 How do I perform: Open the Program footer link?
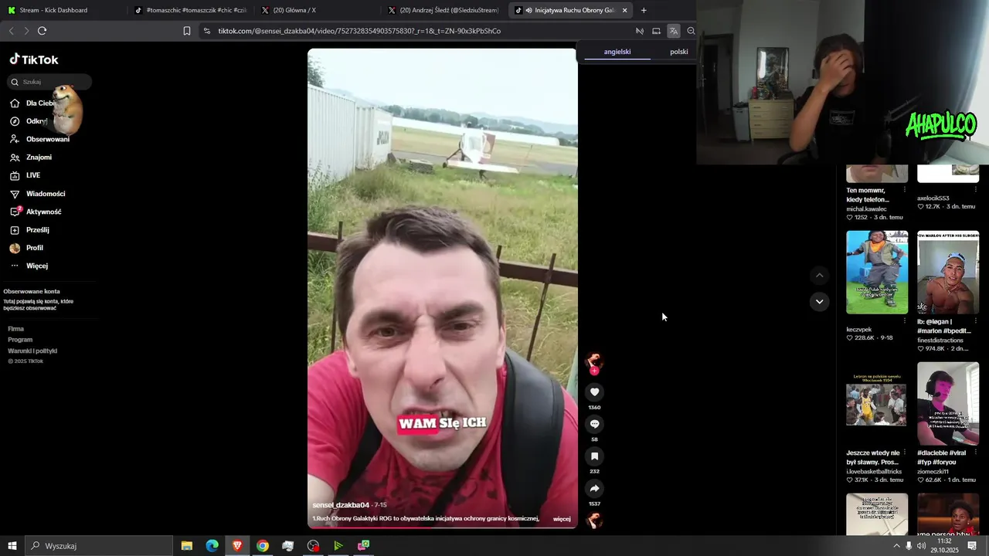click(20, 340)
